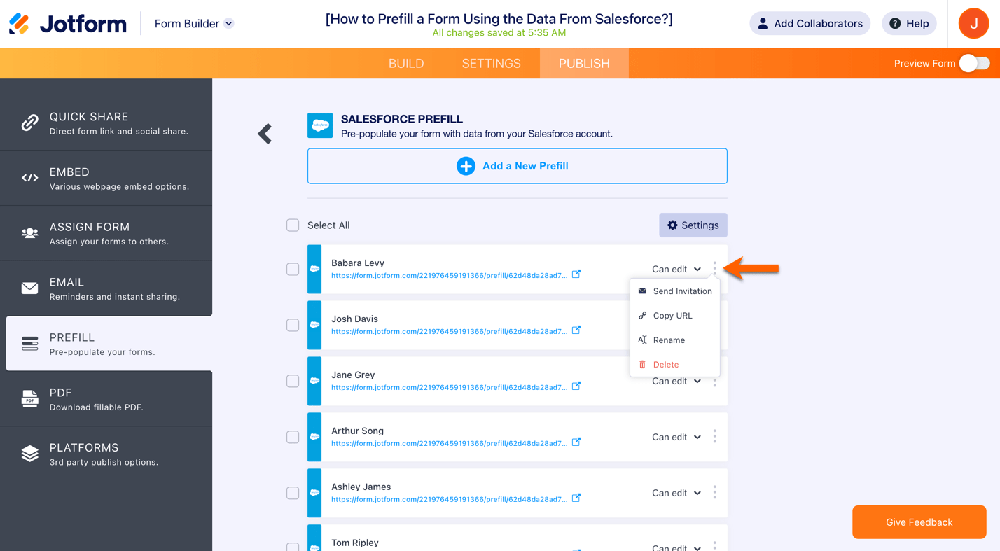Click three-dot menu for Ashley James
The height and width of the screenshot is (551, 1000).
714,493
